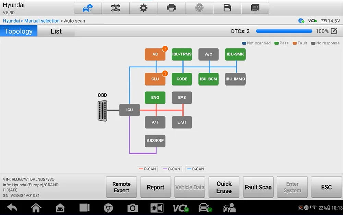Start a Fault Scan

coord(258,187)
